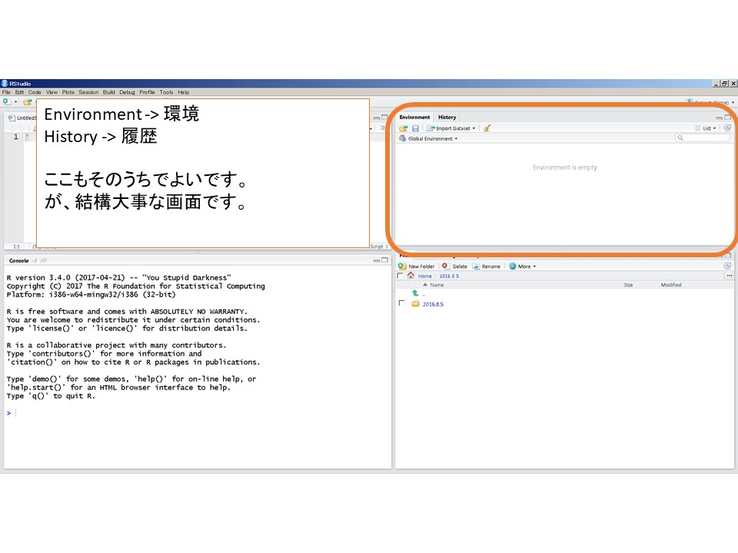Click the New Folder icon in Files

[x=403, y=267]
